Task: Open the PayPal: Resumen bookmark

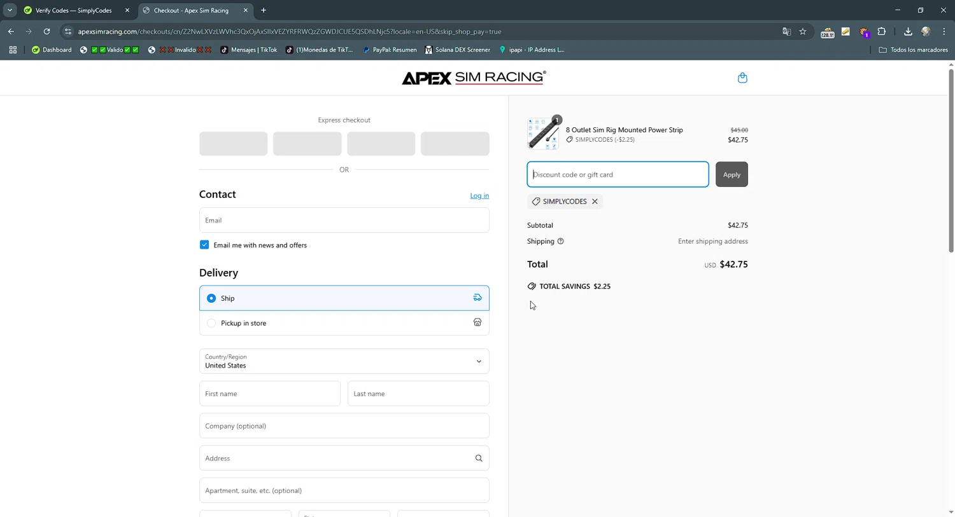Action: click(389, 50)
